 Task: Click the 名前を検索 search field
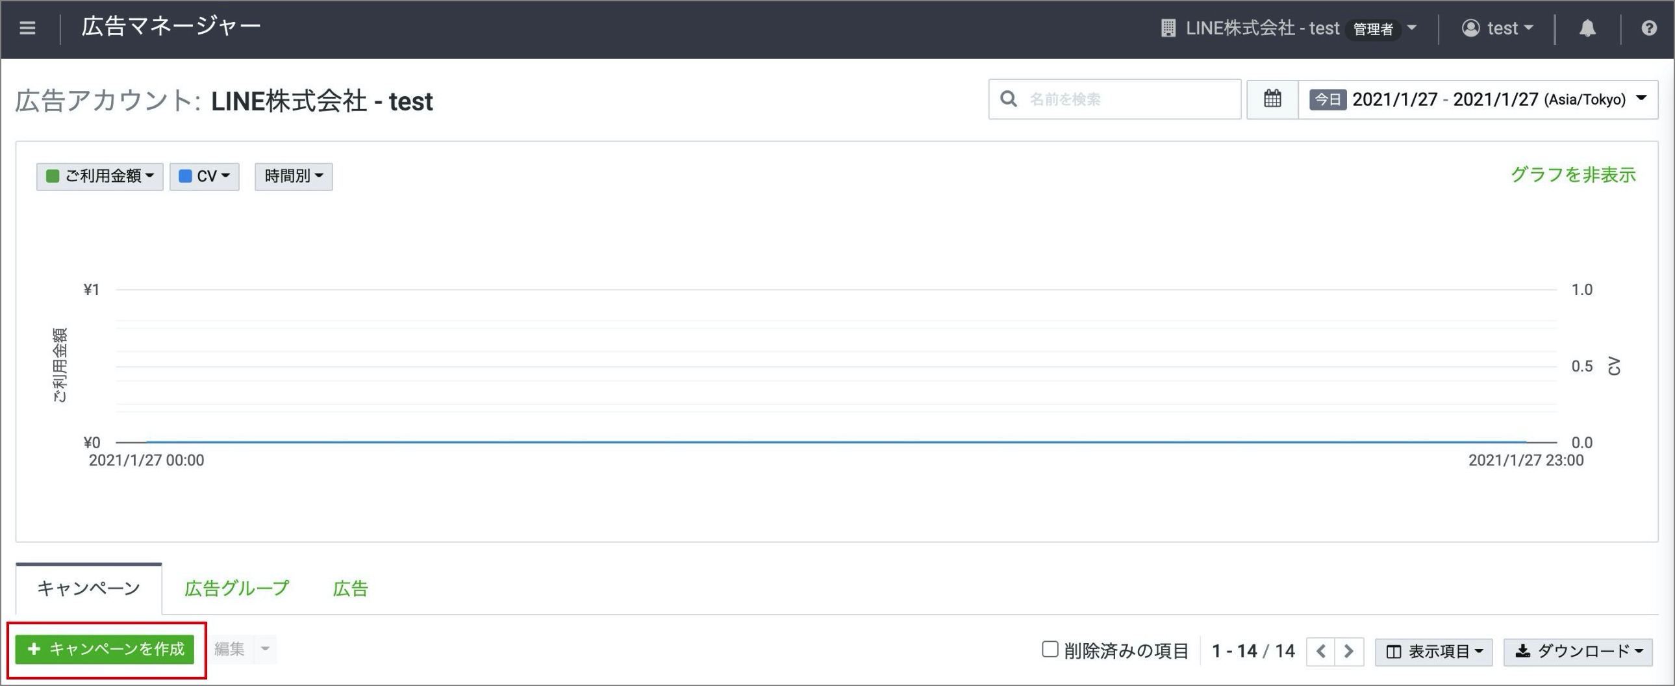(x=1115, y=99)
